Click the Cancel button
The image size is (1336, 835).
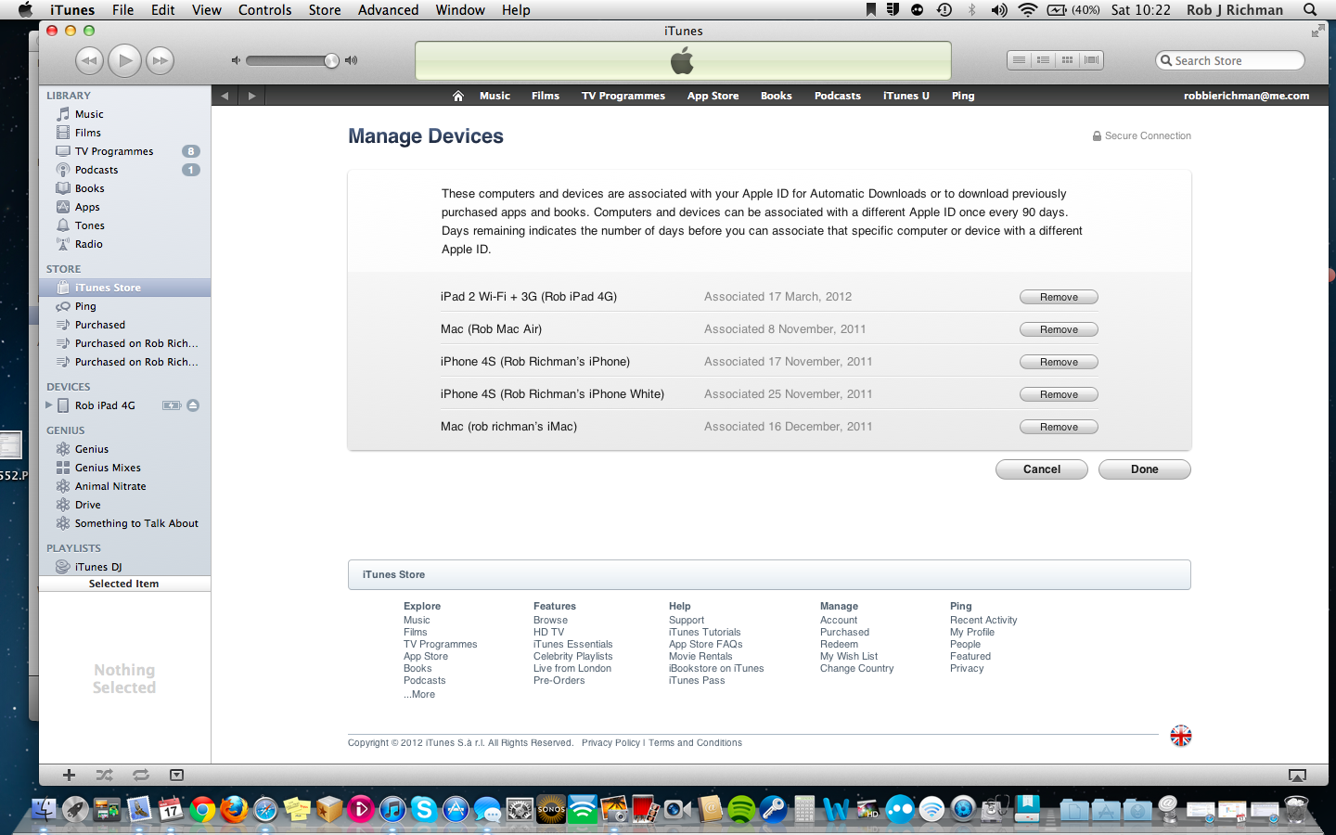click(x=1042, y=469)
